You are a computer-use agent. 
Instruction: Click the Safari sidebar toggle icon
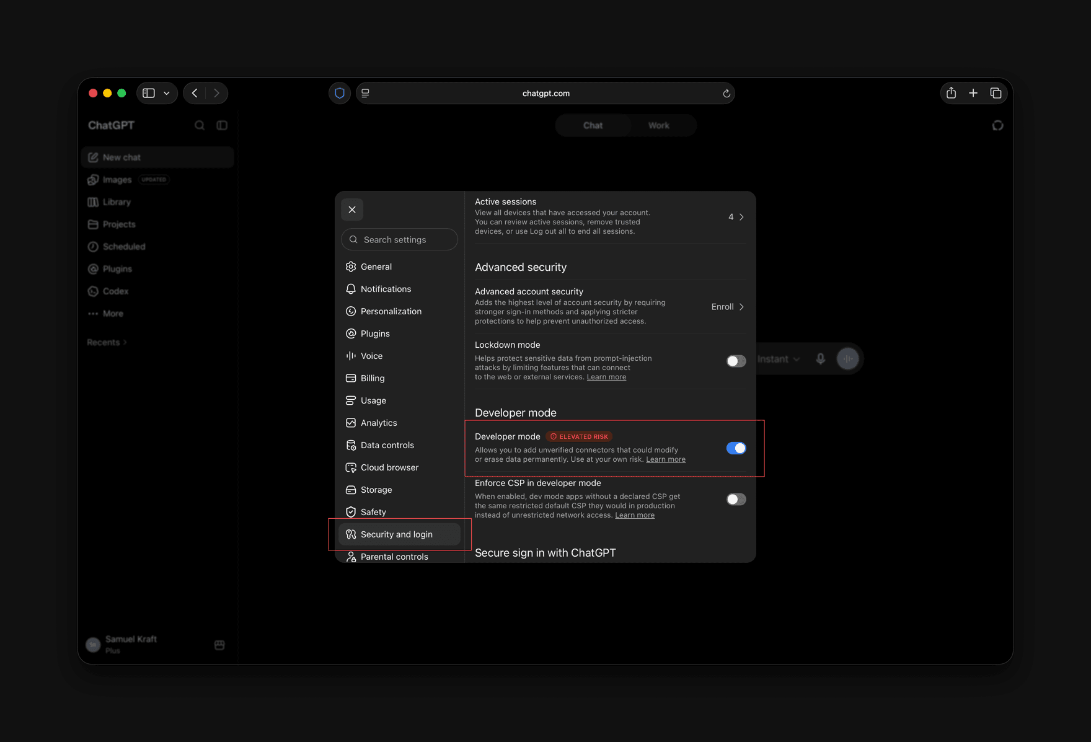149,93
